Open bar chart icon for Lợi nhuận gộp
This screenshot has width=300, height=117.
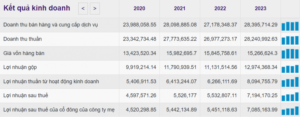(x=290, y=69)
